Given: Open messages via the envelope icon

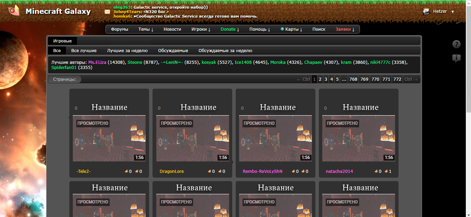Looking at the screenshot, I should point(107,12).
